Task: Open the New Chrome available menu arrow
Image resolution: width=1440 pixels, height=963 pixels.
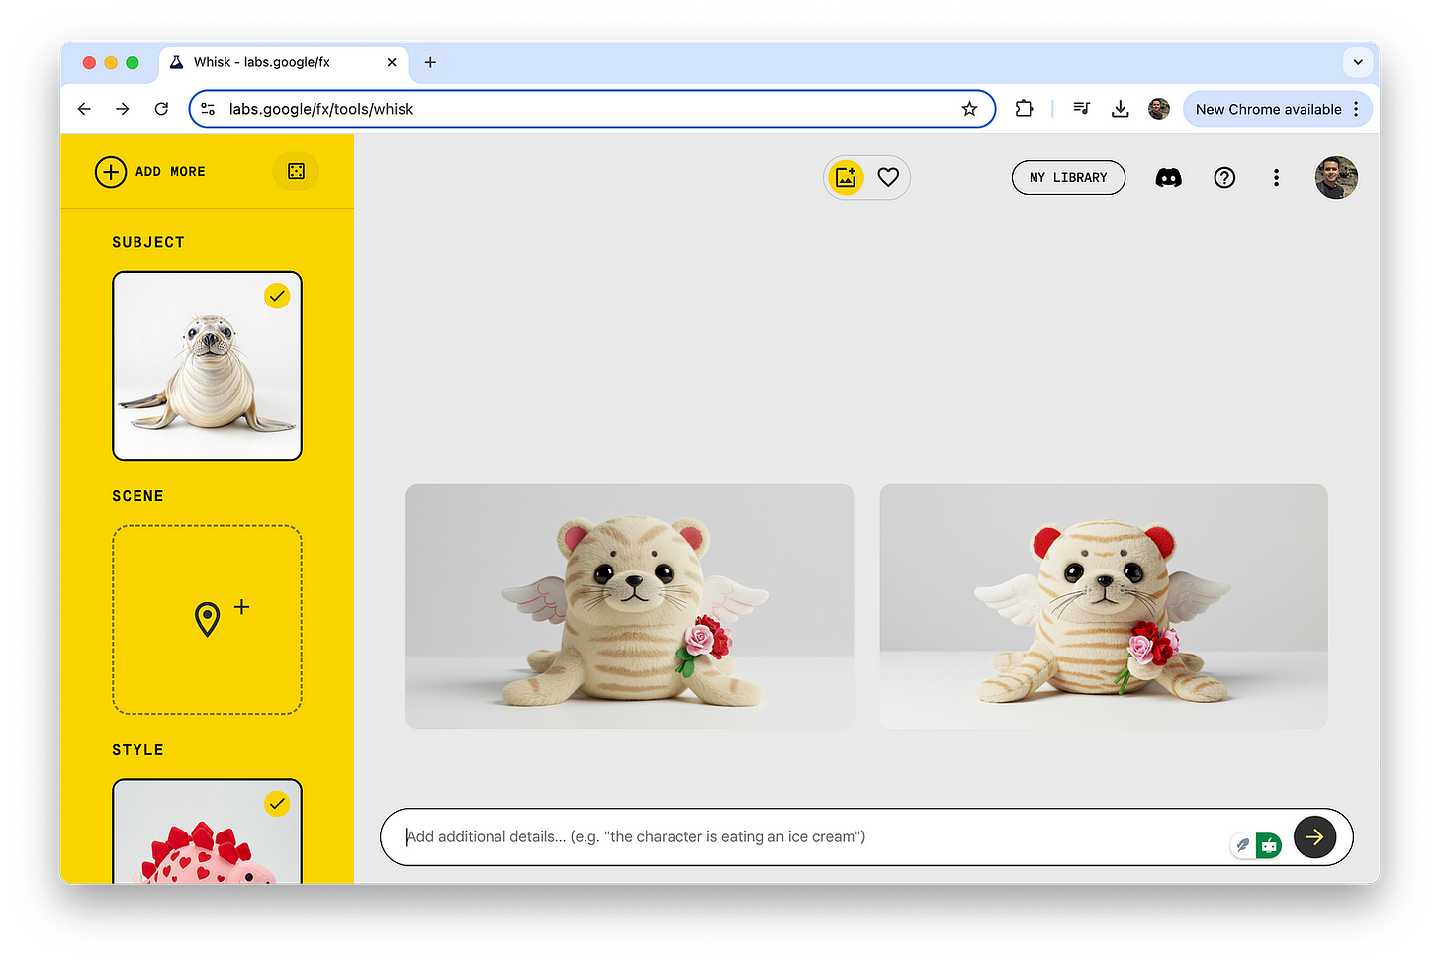Action: point(1356,109)
